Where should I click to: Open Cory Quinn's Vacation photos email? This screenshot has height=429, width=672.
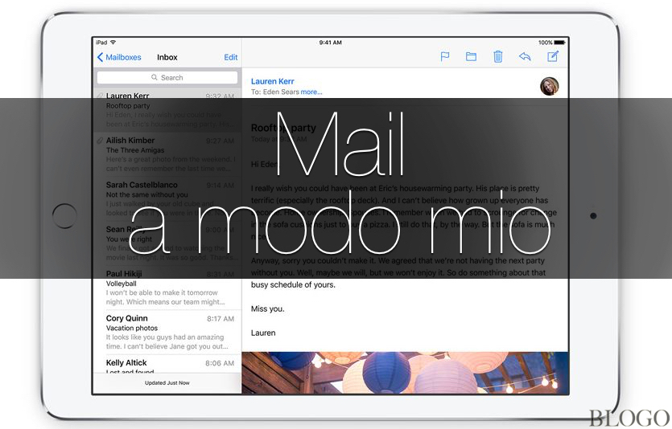click(x=167, y=332)
